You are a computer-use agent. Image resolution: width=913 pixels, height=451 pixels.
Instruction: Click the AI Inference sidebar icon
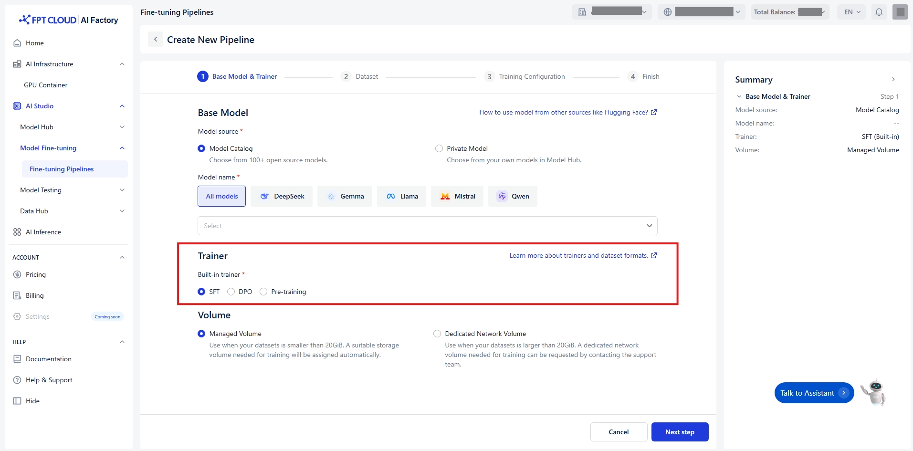coord(17,232)
